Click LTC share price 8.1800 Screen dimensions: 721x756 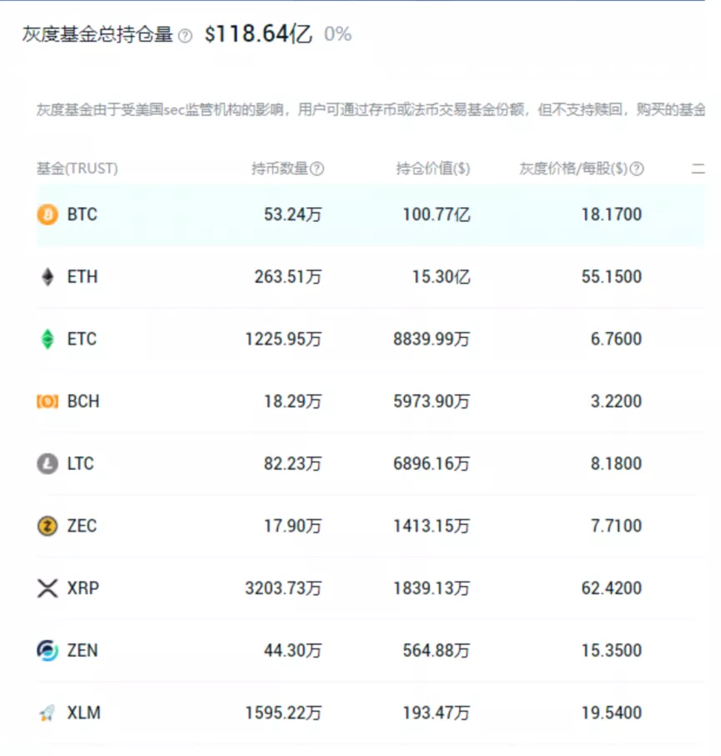click(x=617, y=464)
